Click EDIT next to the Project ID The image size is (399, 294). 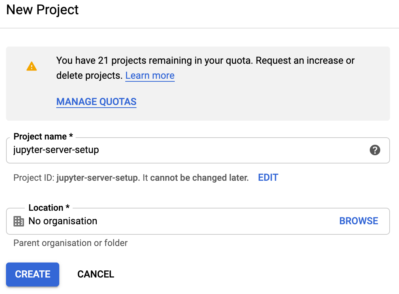[x=268, y=177]
